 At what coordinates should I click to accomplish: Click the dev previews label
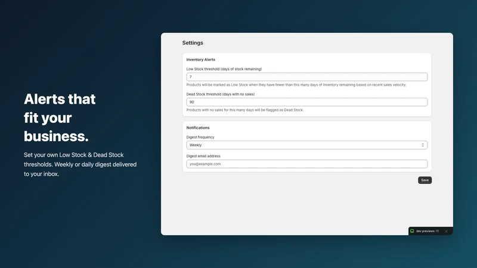[428, 231]
